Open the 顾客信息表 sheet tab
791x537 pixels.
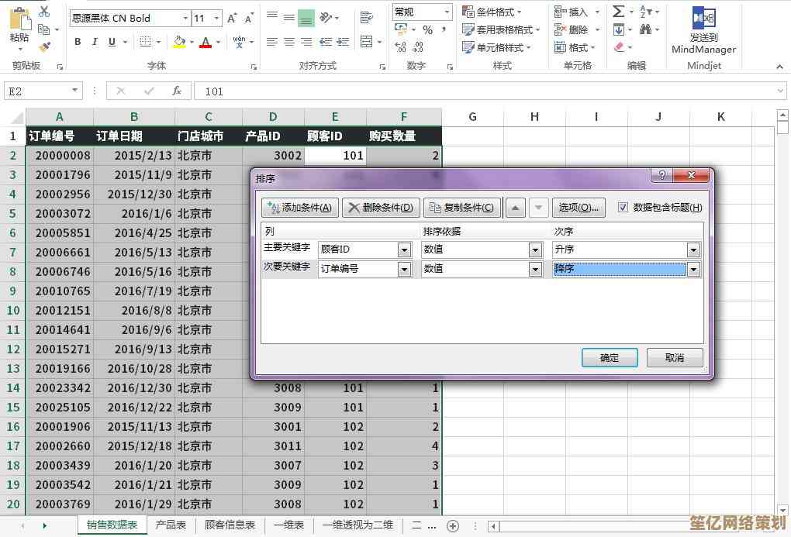[x=230, y=525]
